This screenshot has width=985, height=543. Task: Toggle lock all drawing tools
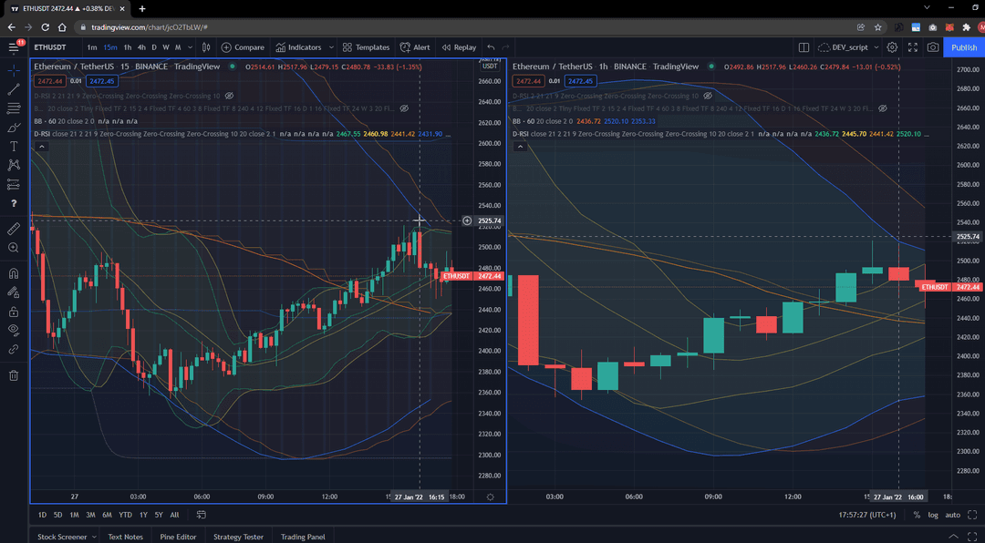13,312
